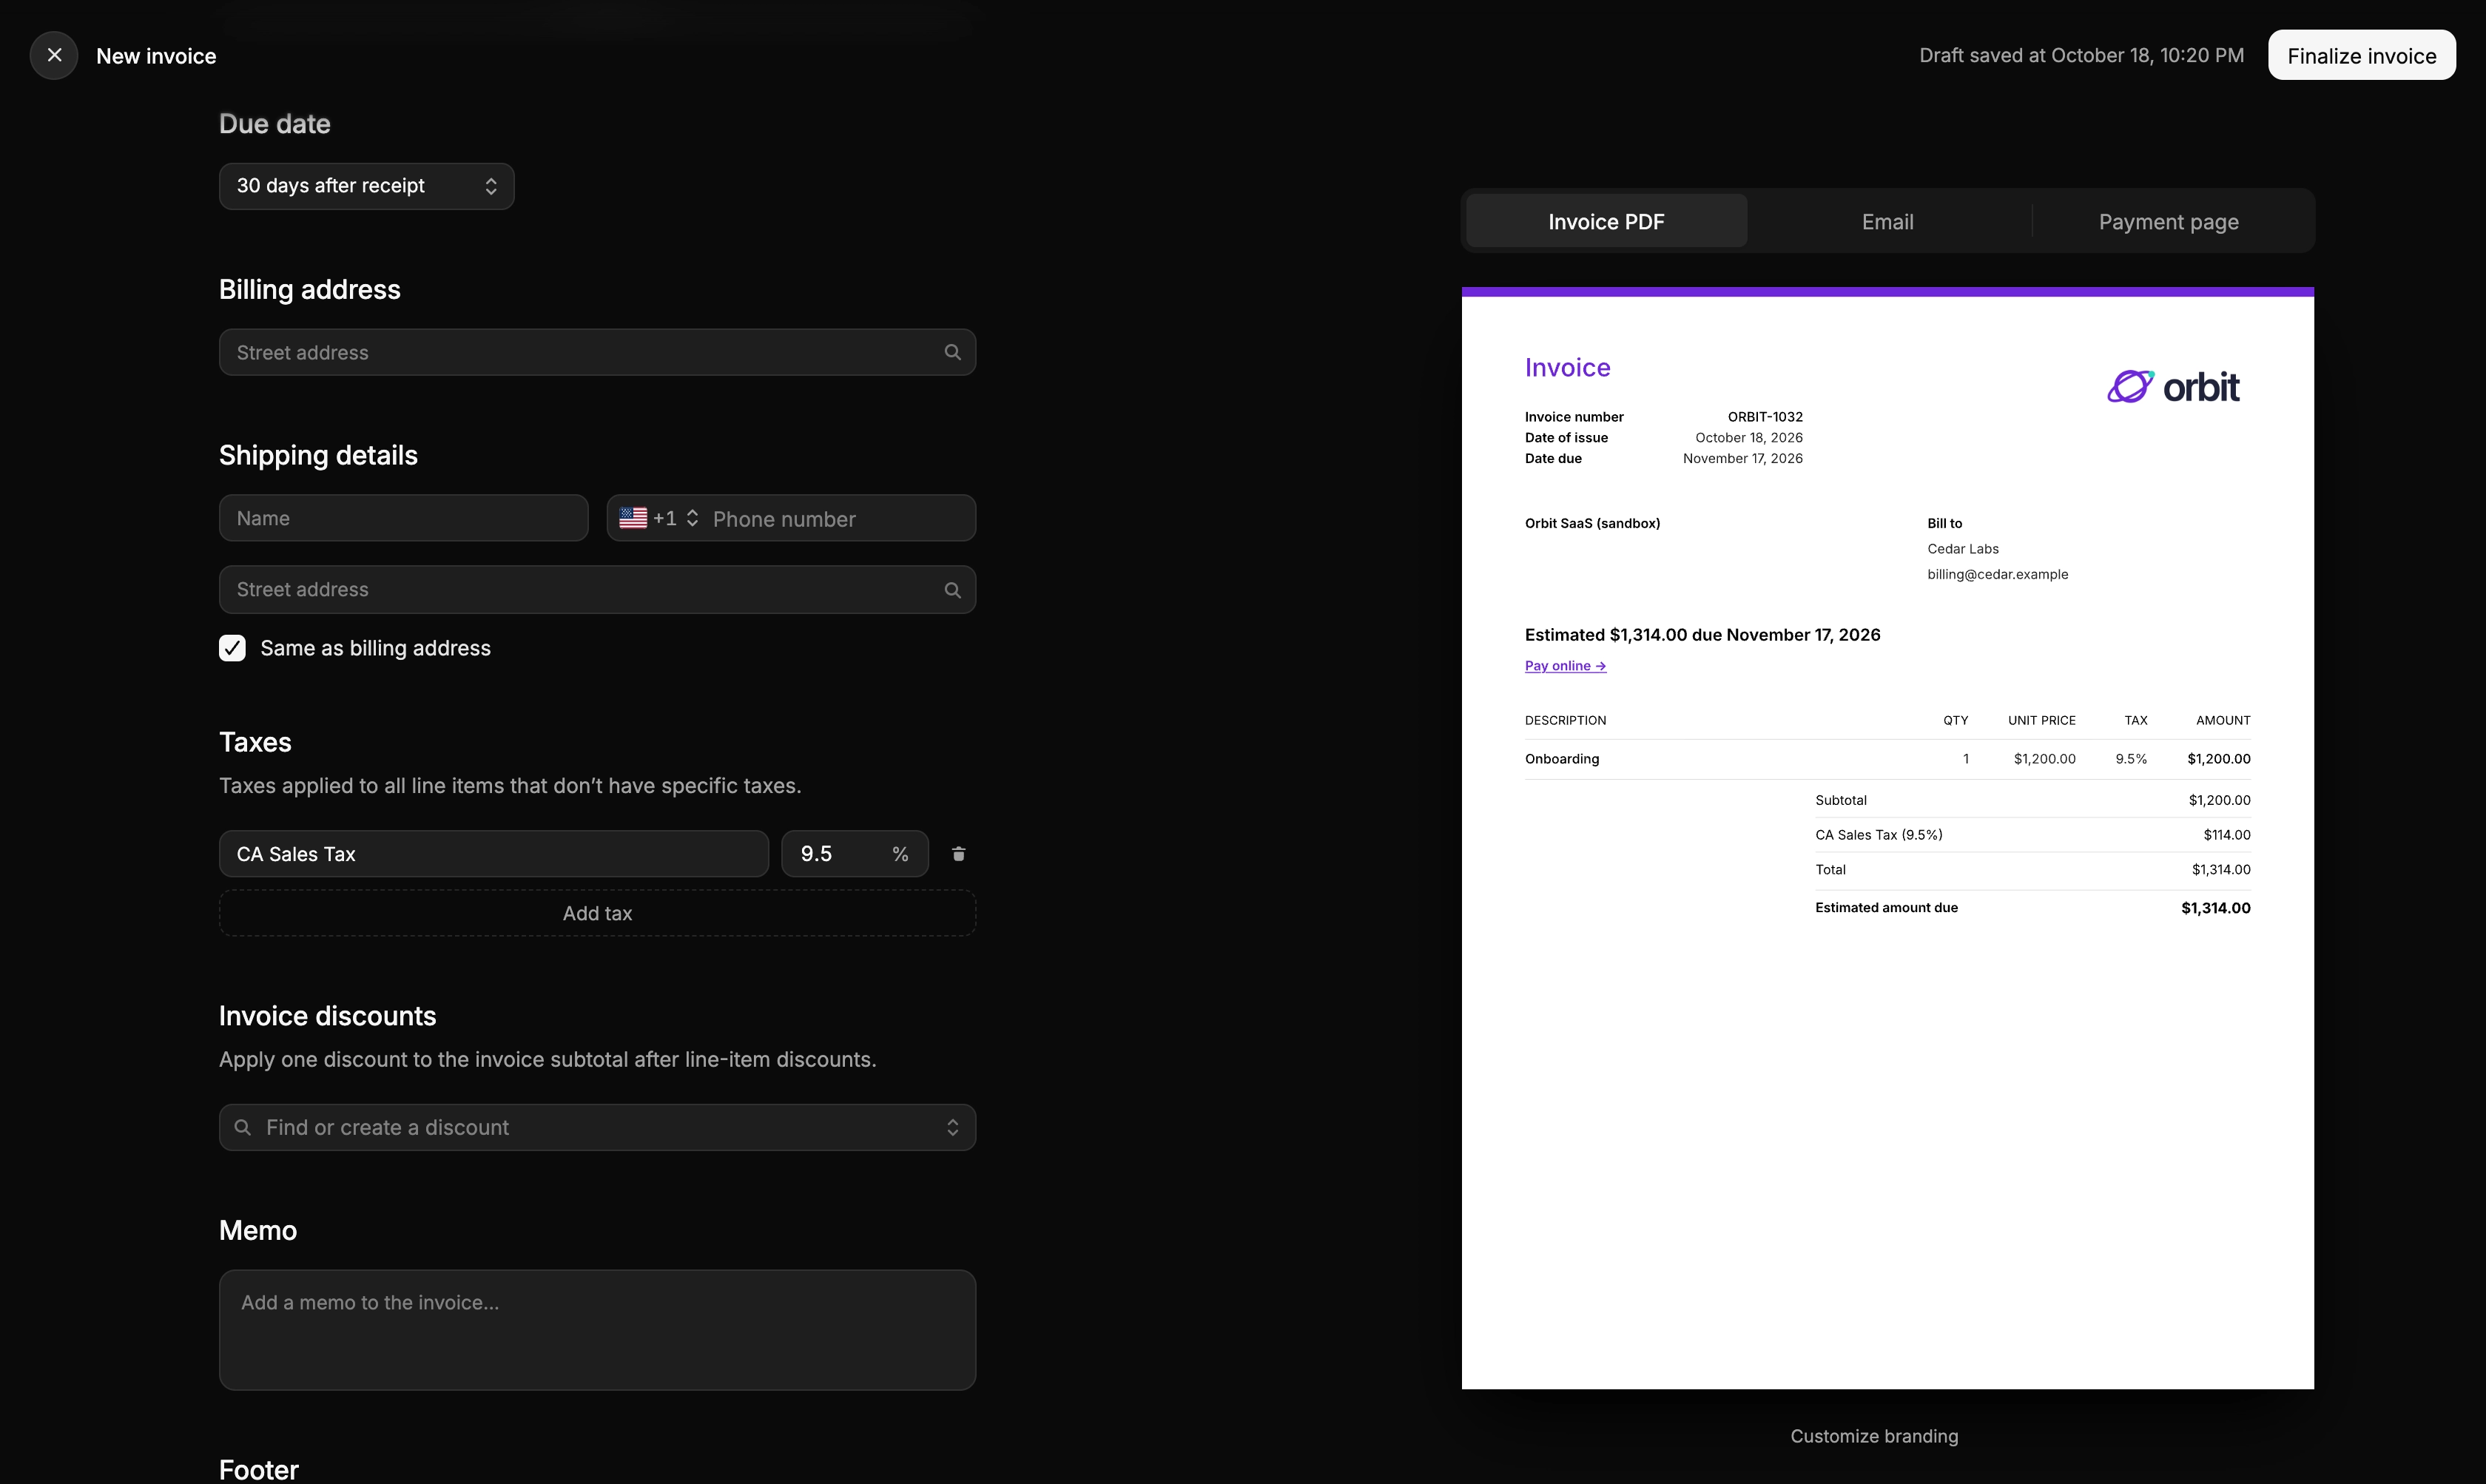This screenshot has height=1484, width=2486.
Task: Click Pay online link in preview
Action: coord(1565,666)
